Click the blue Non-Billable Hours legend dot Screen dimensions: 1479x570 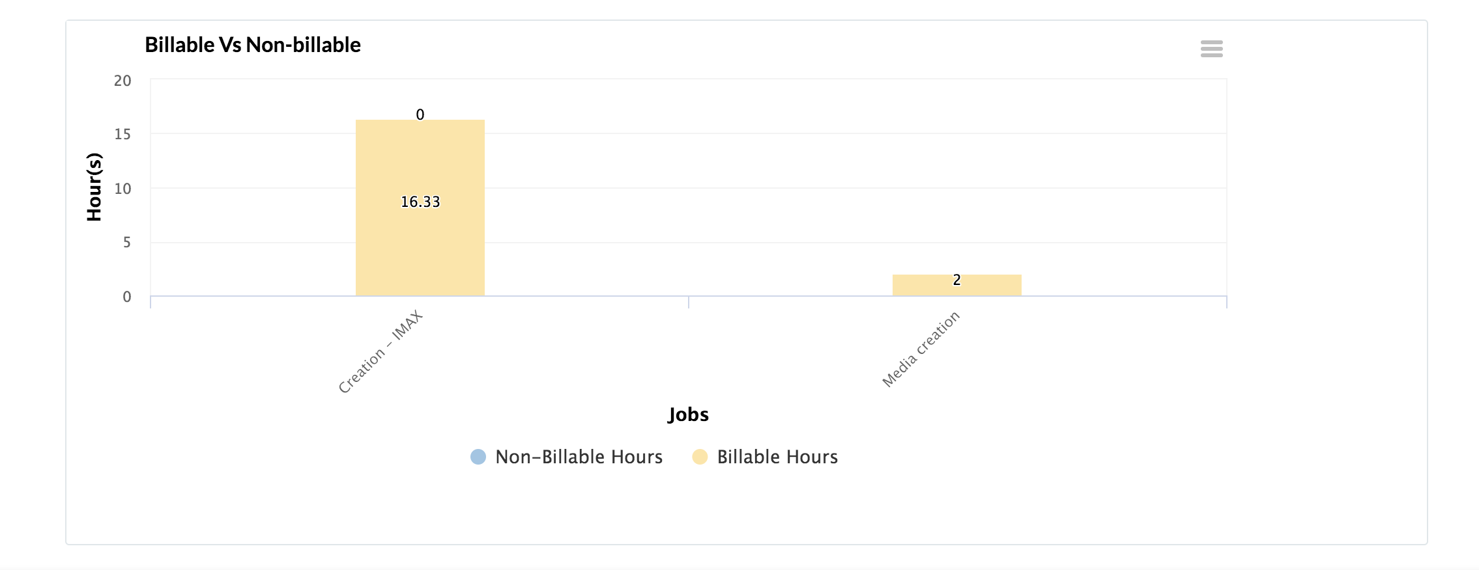478,457
